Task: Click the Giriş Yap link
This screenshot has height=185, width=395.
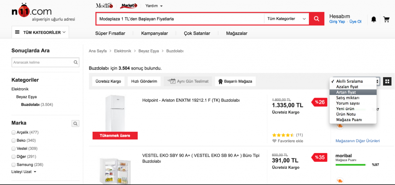Action: click(337, 22)
